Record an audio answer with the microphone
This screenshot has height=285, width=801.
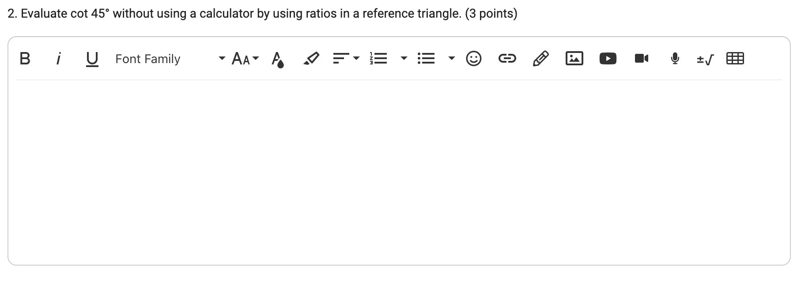674,58
